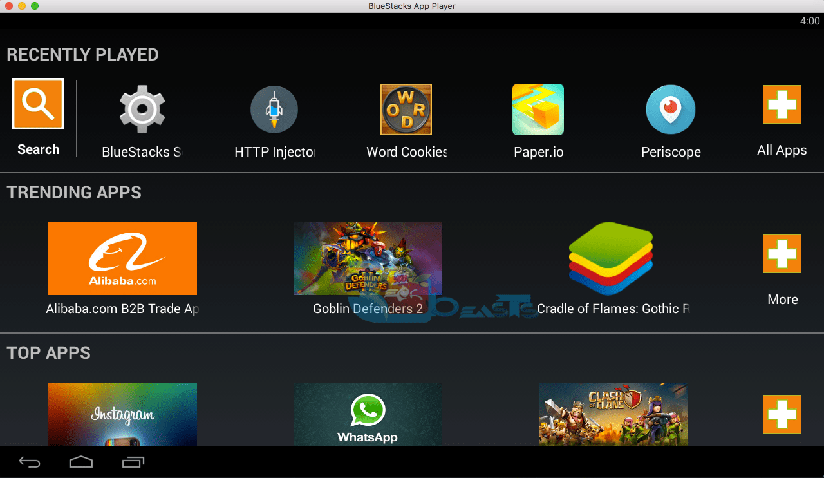824x478 pixels.
Task: Maximize the BlueStacks window with green button
Action: pyautogui.click(x=35, y=6)
